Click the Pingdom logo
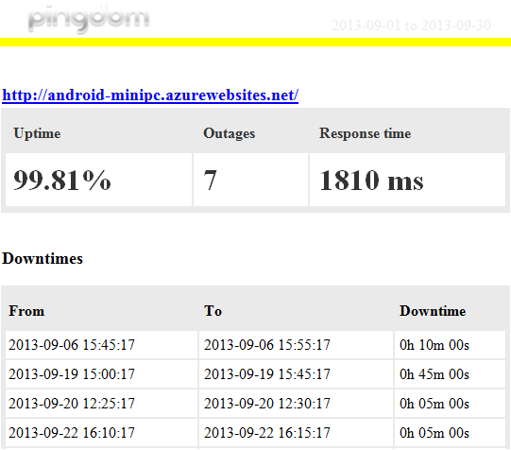 coord(89,19)
